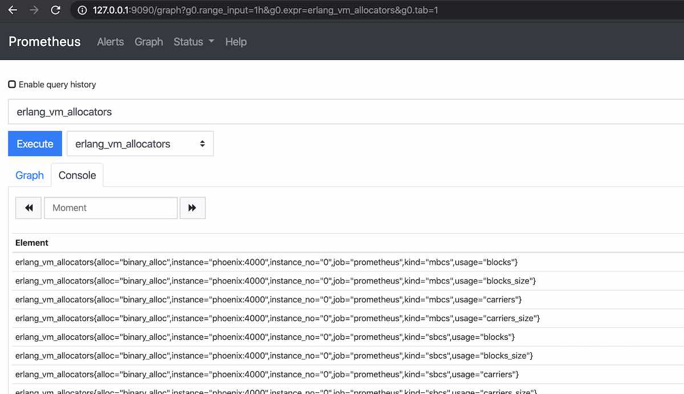This screenshot has height=394, width=684.
Task: Open the Status dropdown menu
Action: click(x=193, y=42)
